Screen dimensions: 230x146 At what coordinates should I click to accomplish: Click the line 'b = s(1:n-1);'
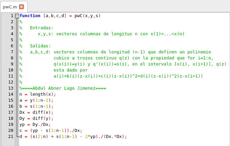click(x=36, y=106)
